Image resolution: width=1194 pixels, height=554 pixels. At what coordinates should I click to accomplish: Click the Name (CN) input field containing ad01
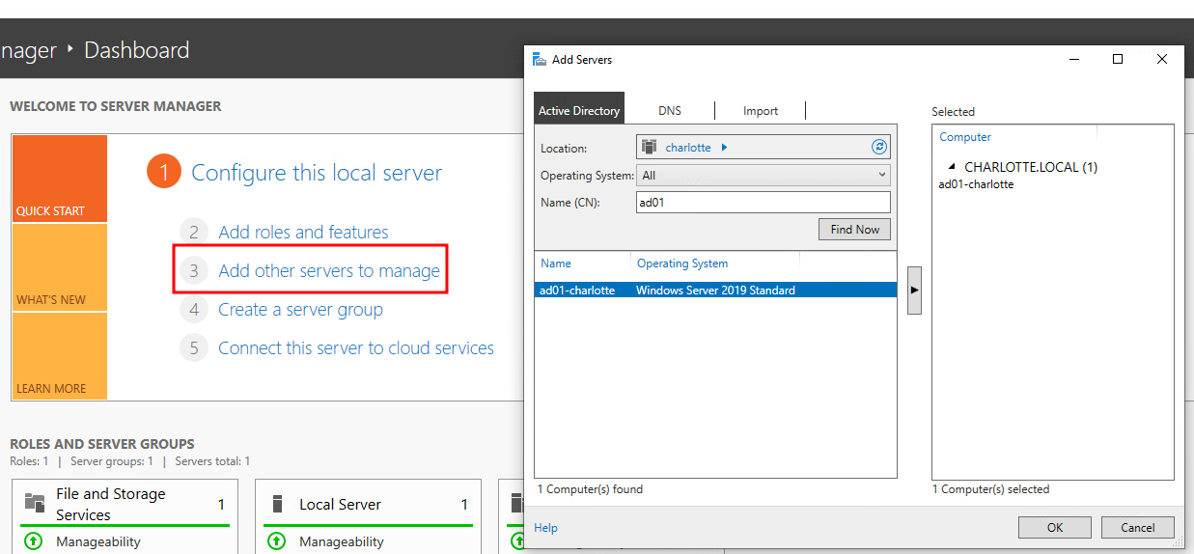[763, 202]
